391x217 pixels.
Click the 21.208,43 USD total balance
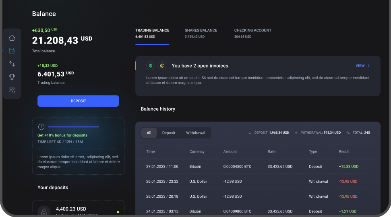point(62,40)
